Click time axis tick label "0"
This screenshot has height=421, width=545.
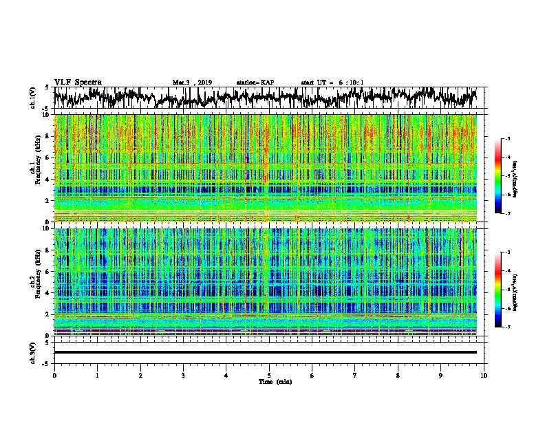click(54, 376)
